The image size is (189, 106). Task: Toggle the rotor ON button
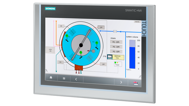(50, 50)
